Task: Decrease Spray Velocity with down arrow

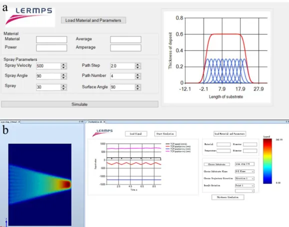Action: (64, 68)
